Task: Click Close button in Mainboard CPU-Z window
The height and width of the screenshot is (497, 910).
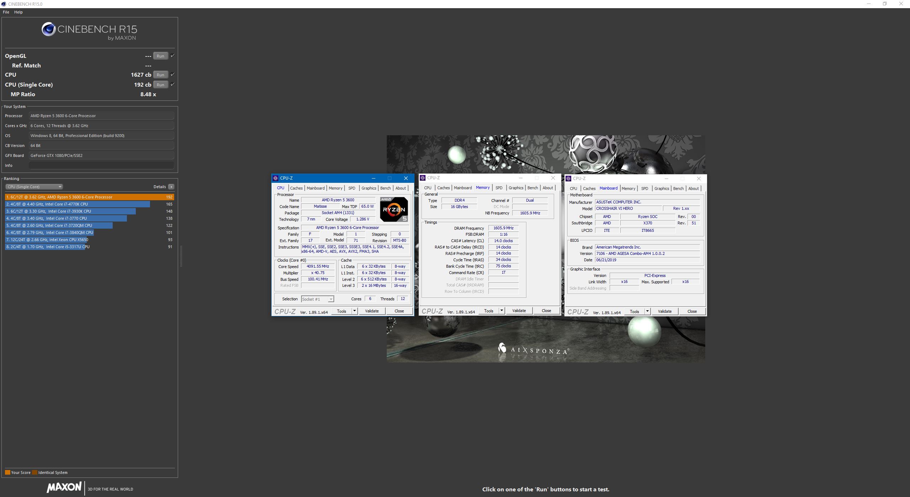Action: (x=692, y=311)
